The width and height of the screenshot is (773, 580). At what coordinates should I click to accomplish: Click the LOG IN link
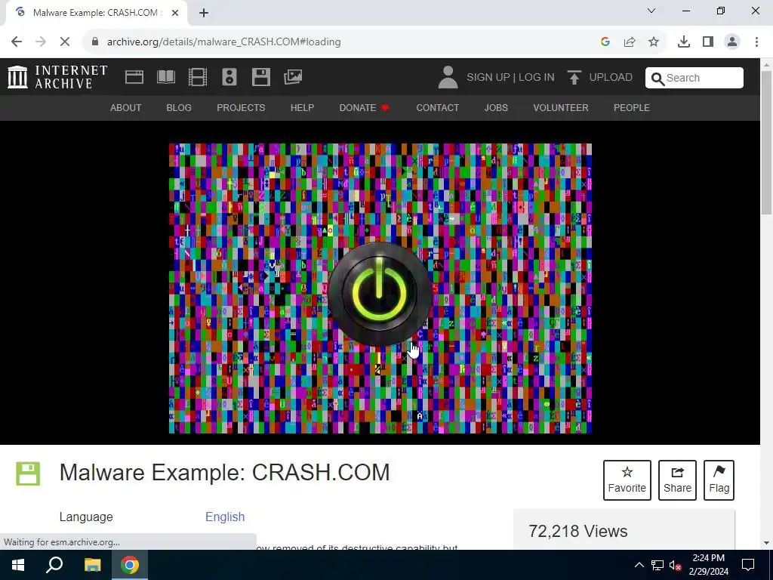[x=537, y=78]
